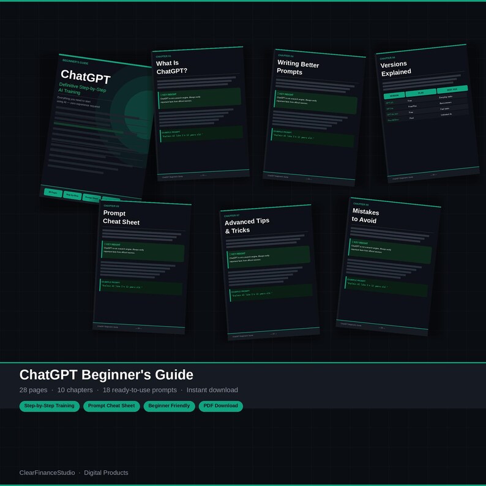Click the "ChatGPT Beginner's Guide" main title

(x=107, y=375)
